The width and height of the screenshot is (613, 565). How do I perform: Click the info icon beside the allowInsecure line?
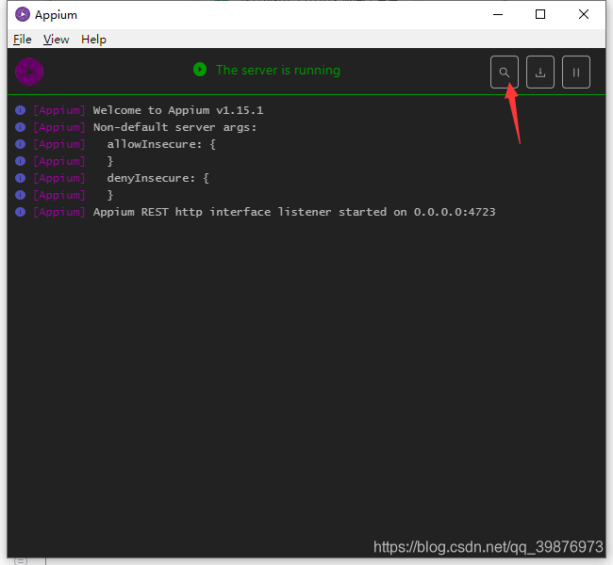click(x=21, y=144)
